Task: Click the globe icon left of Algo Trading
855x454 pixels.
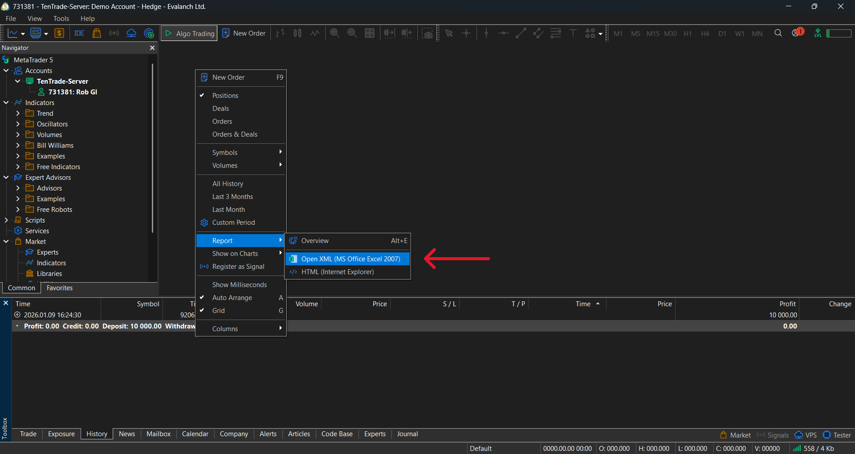Action: point(149,33)
